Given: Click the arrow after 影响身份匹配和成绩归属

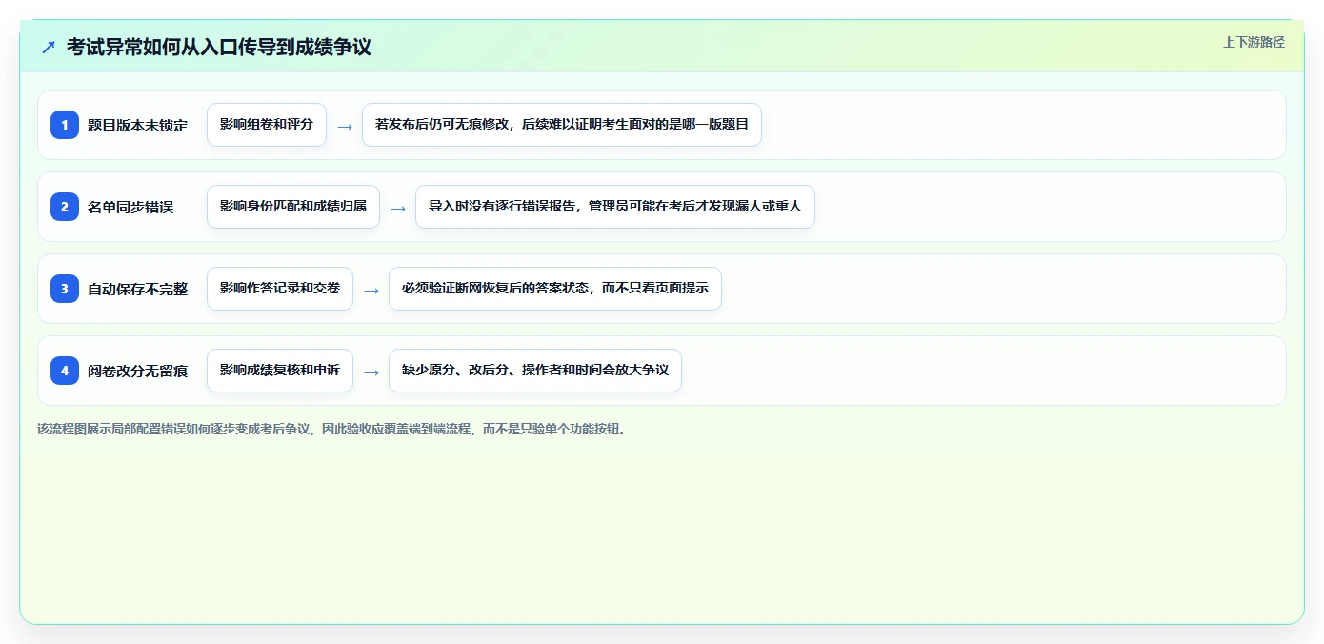Looking at the screenshot, I should tap(398, 208).
